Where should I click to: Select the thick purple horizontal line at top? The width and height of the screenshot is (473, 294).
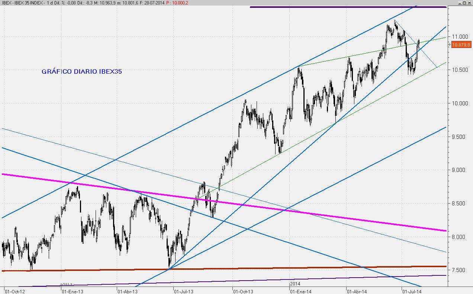[x=348, y=7]
